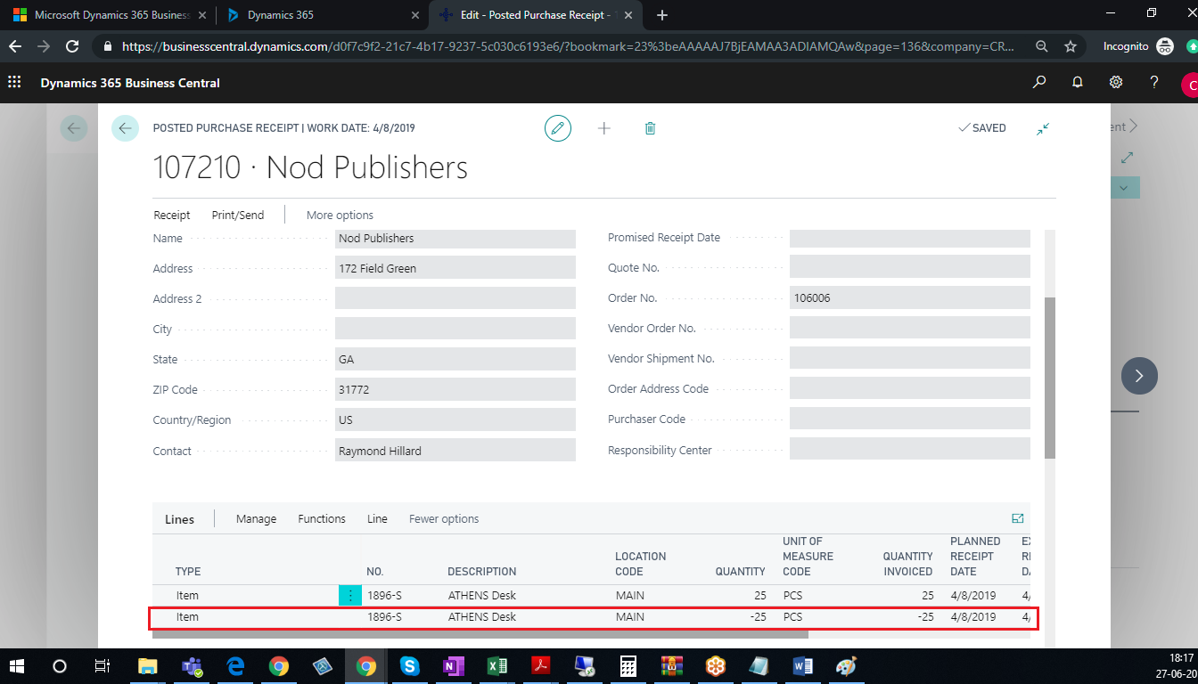
Task: Click the expand arrows icon on the background page
Action: [x=1127, y=157]
